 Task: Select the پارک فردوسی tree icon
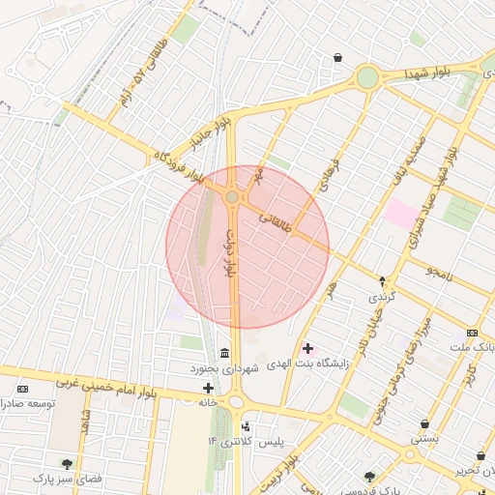[369, 477]
